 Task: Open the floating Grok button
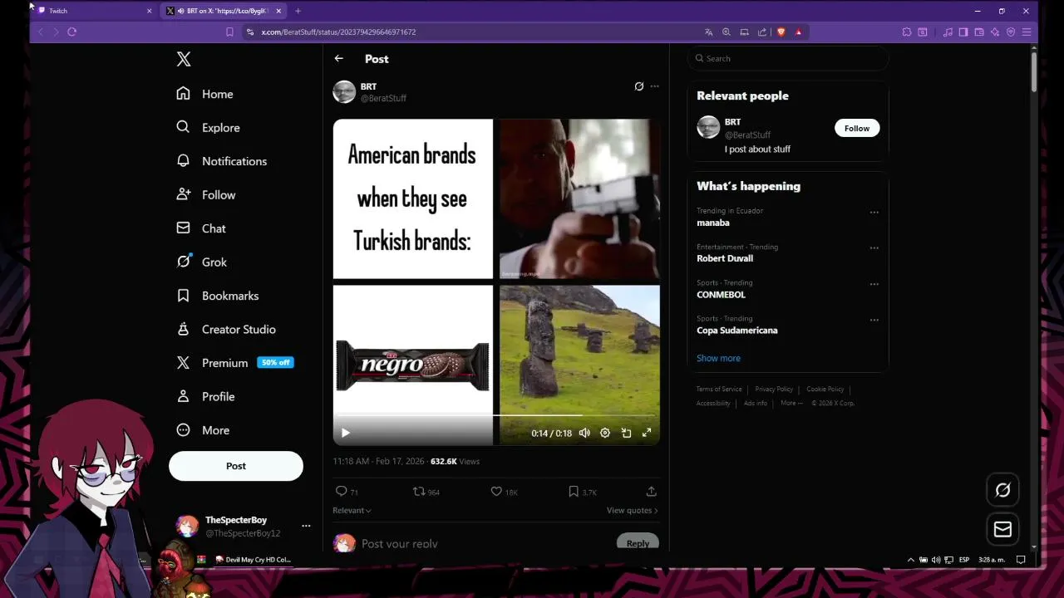1002,490
